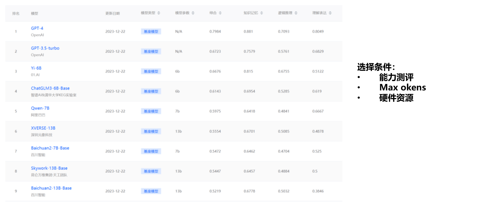Click the 6b parameter cell for Yi-6B

coord(178,71)
